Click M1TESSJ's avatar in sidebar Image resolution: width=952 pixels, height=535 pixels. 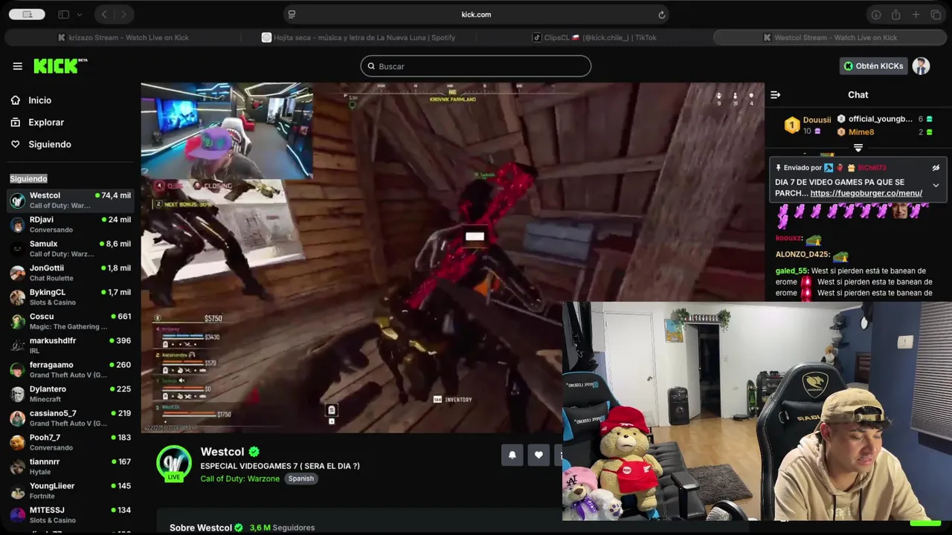pyautogui.click(x=17, y=515)
